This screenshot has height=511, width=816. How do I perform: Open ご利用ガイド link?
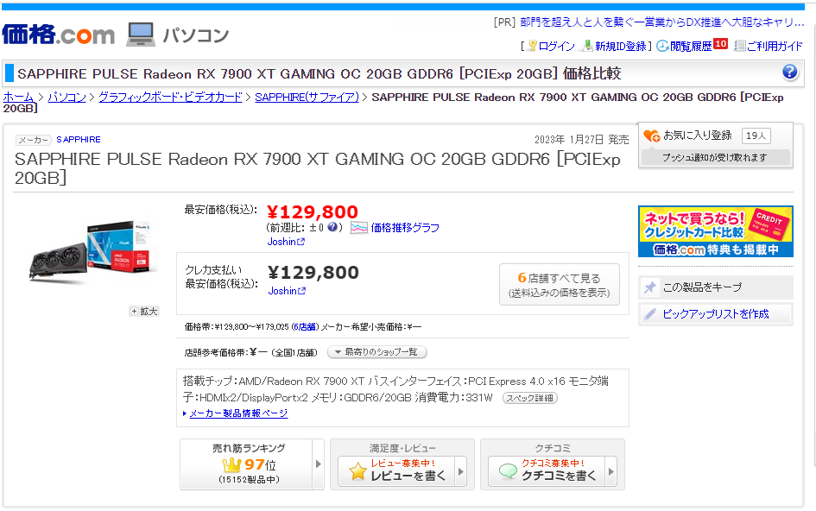775,47
